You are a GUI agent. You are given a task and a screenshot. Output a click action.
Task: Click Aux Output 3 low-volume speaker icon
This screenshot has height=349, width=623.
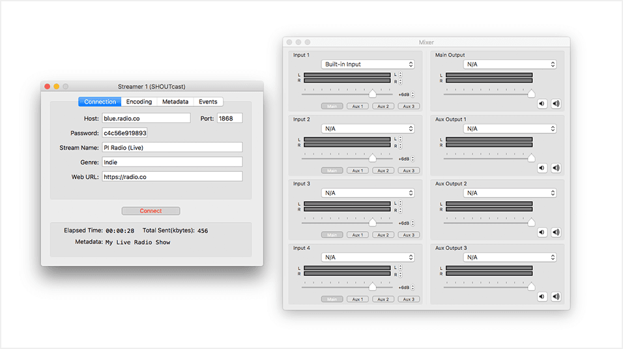[542, 297]
